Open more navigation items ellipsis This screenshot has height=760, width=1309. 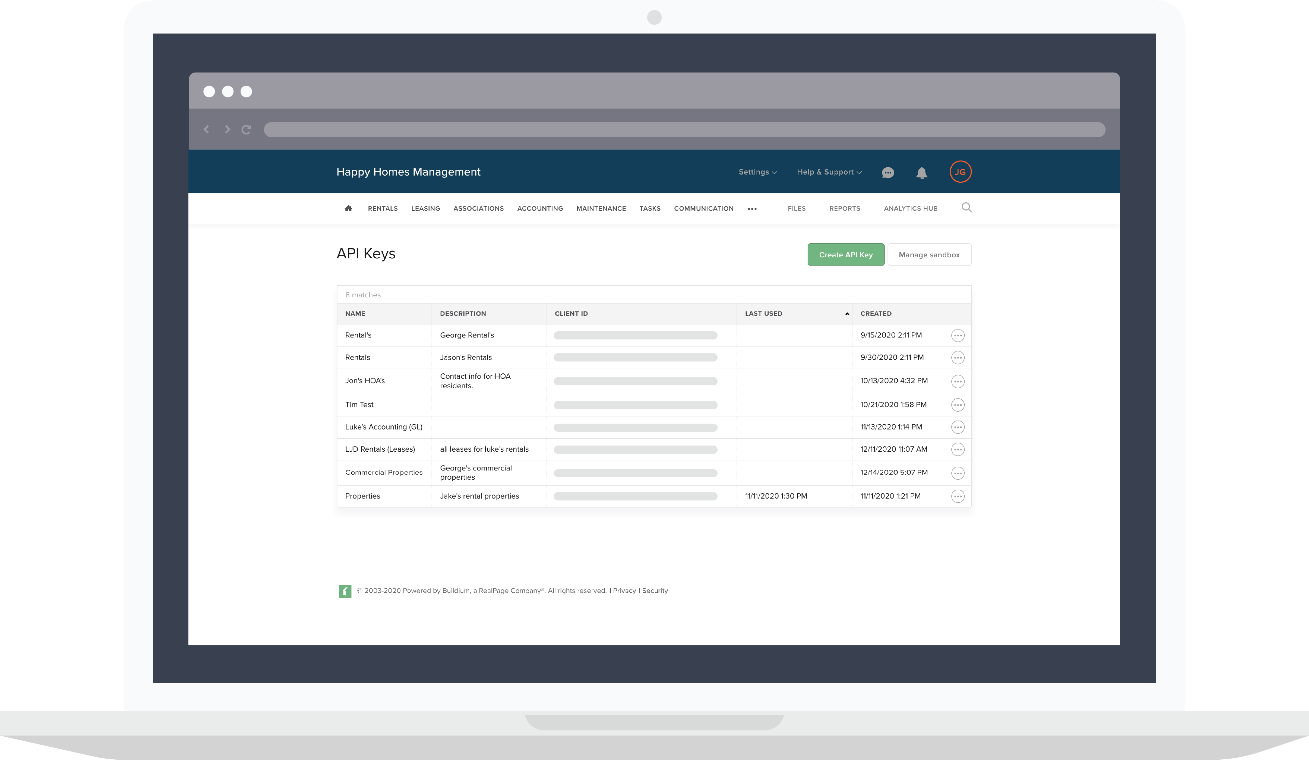click(x=752, y=209)
